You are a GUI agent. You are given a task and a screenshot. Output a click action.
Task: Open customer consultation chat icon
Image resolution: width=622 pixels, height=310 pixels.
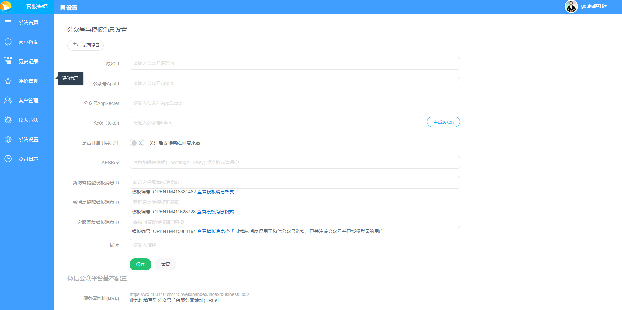(8, 42)
